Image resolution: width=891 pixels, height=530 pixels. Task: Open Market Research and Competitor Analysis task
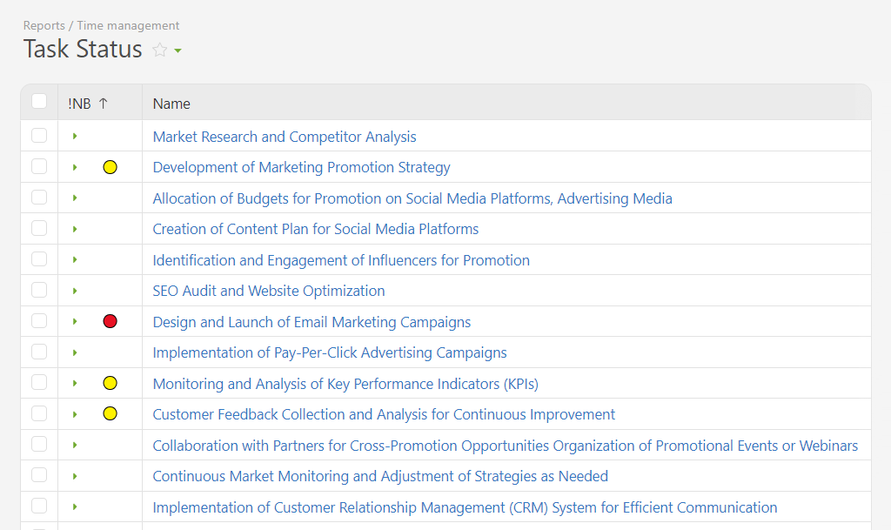pyautogui.click(x=285, y=137)
